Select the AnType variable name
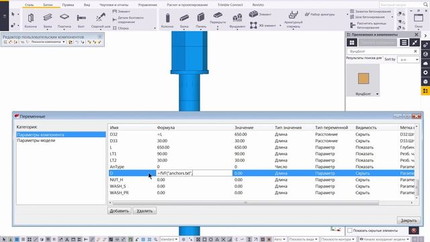Image resolution: width=430 pixels, height=242 pixels. [117, 167]
